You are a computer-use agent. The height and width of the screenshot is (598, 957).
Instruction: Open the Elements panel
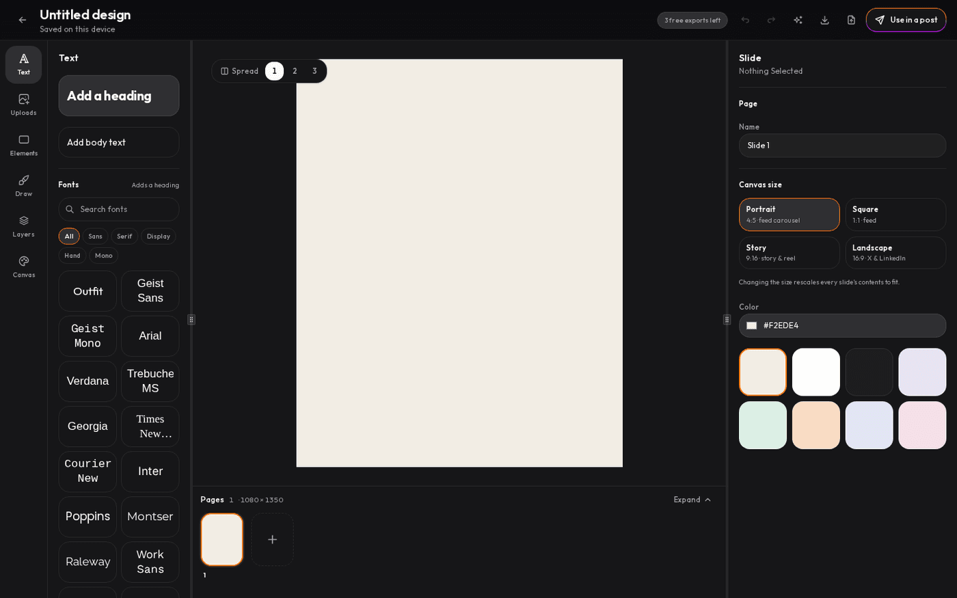tap(24, 146)
